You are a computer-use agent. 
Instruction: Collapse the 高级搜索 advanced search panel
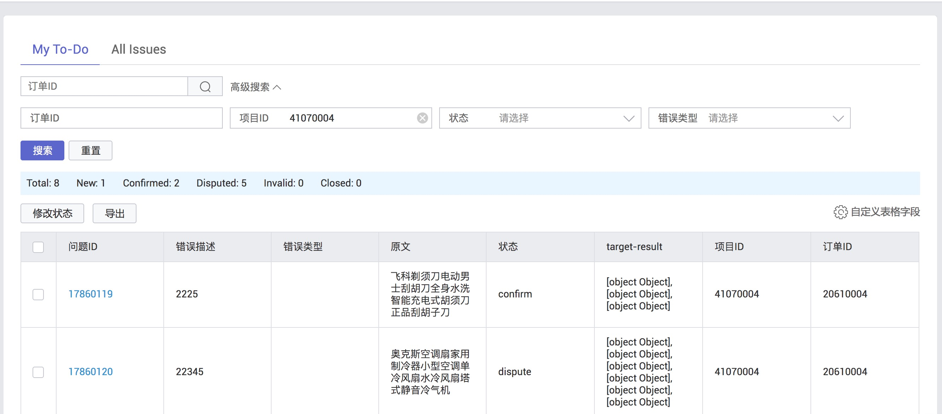[256, 87]
